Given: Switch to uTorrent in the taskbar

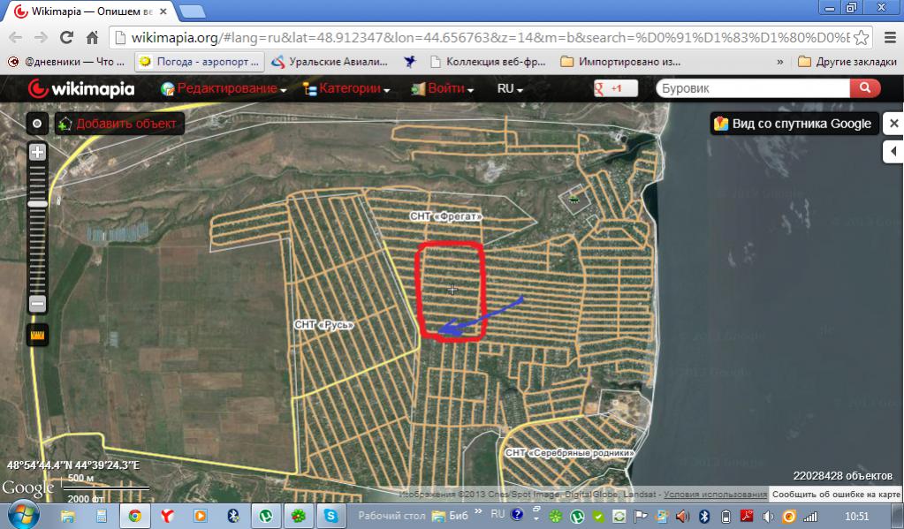Looking at the screenshot, I should click(x=266, y=515).
